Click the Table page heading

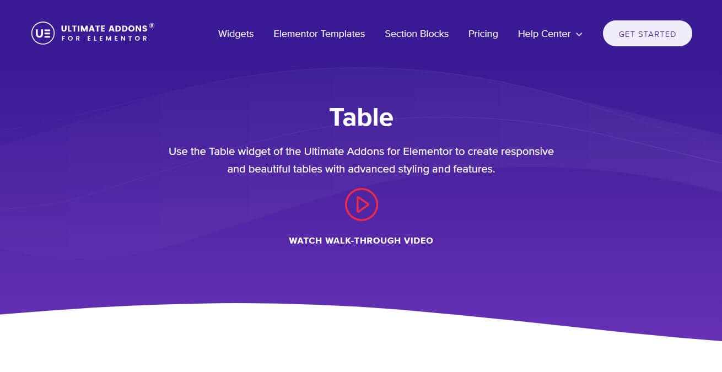click(361, 116)
